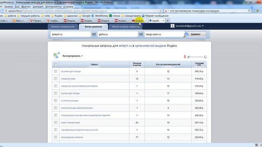
Task: Open the админки bookmarks folder
Action: 71,16
